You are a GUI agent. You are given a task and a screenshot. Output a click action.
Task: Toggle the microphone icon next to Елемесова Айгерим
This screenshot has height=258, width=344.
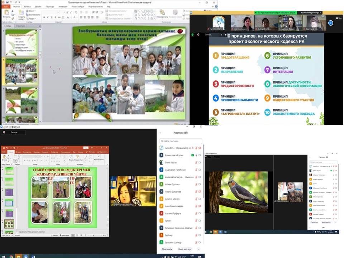coord(196,155)
